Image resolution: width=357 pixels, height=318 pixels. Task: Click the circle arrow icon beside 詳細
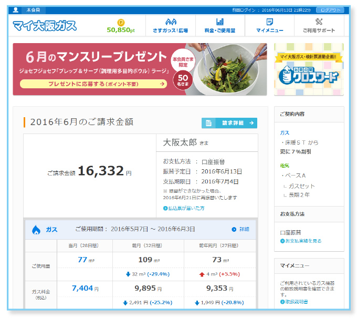[234, 229]
